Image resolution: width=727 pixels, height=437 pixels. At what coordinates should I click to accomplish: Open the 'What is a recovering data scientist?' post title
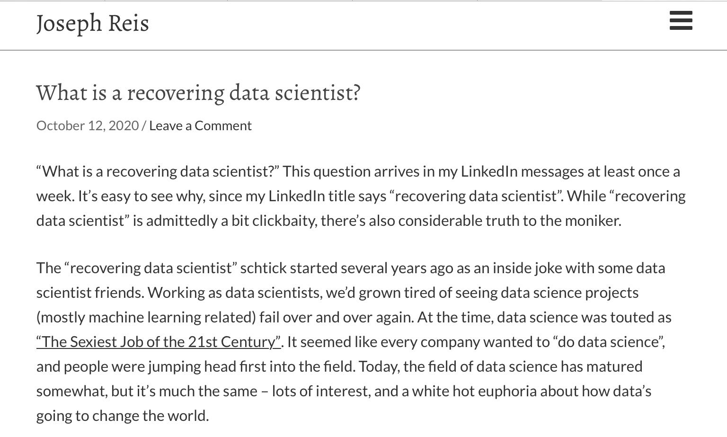click(x=198, y=92)
